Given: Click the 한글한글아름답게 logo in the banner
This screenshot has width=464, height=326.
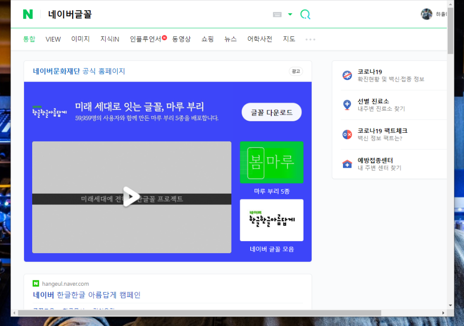Looking at the screenshot, I should [49, 112].
